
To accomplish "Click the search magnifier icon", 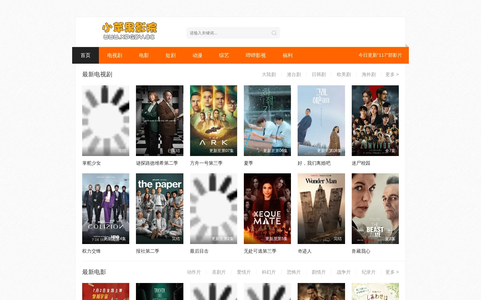I will pos(274,33).
